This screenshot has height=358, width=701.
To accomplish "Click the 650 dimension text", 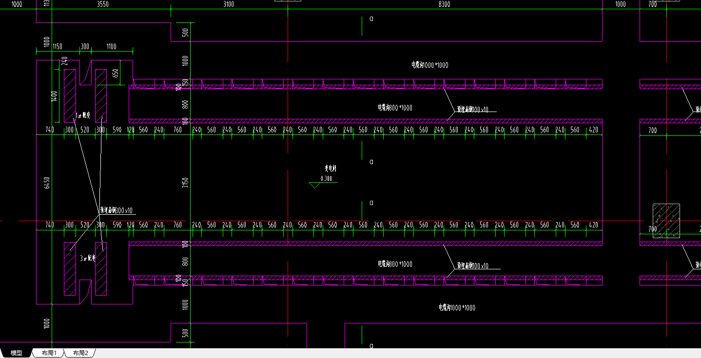I will pos(116,73).
